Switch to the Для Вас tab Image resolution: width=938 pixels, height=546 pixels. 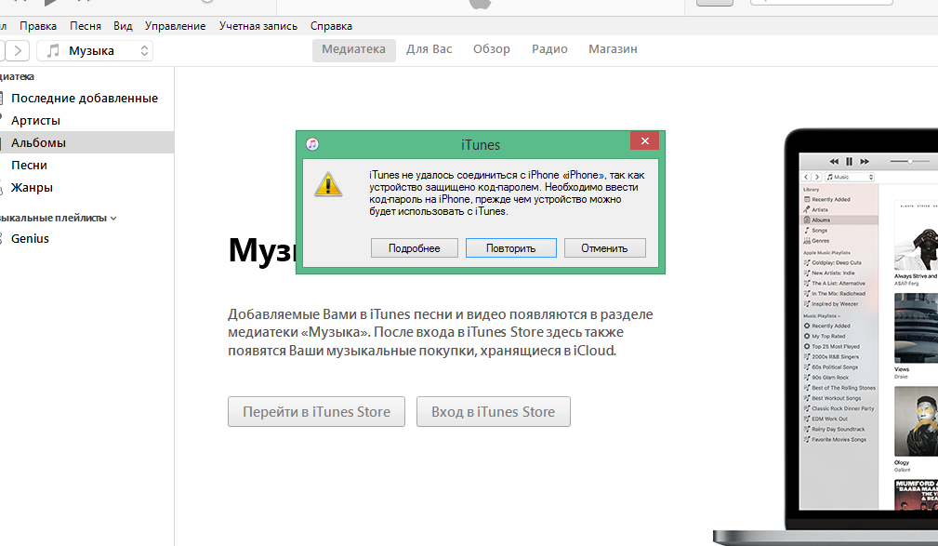tap(429, 49)
